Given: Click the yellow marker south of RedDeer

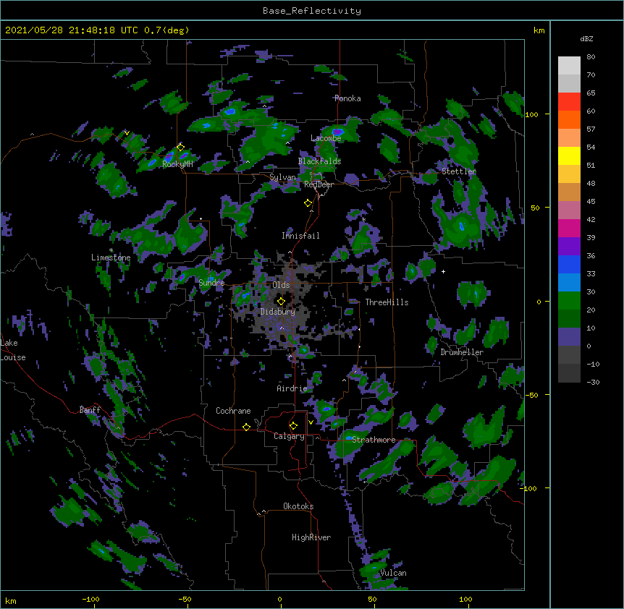Looking at the screenshot, I should [308, 203].
